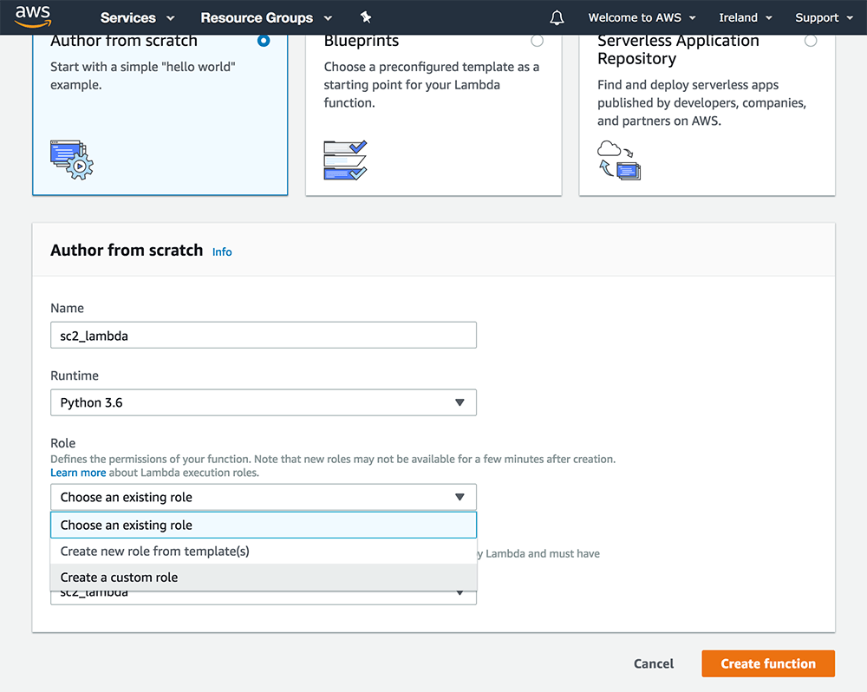Click the Learn more link about execution roles
Screen dimensions: 867x692
78,472
